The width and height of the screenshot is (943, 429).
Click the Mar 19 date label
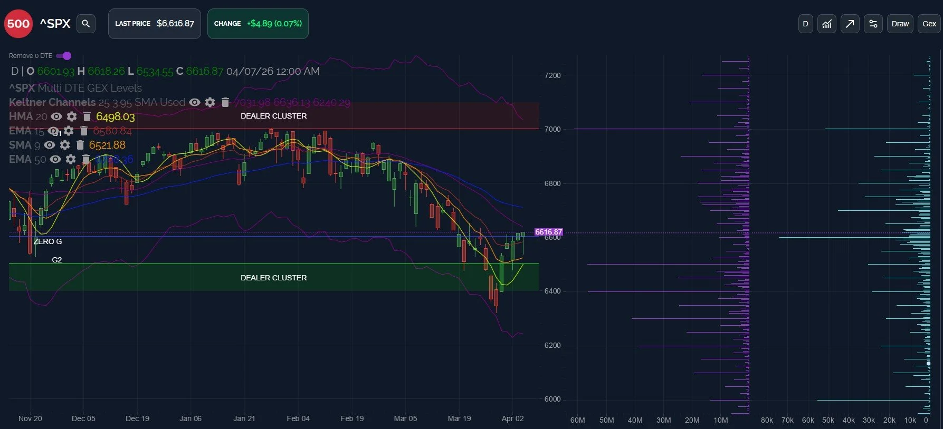(459, 418)
